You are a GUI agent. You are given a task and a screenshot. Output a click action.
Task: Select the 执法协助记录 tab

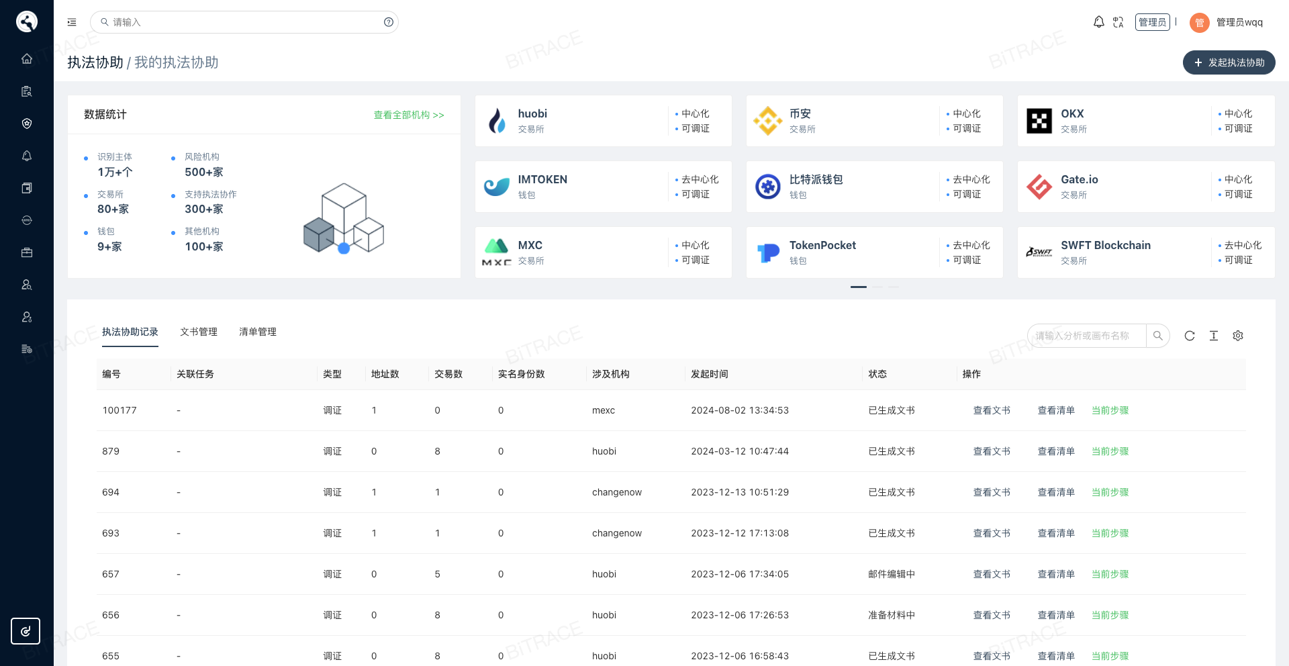coord(130,332)
